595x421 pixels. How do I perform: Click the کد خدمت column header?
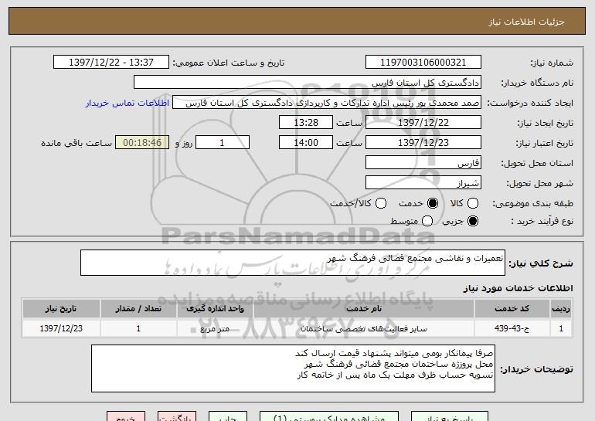pyautogui.click(x=512, y=309)
